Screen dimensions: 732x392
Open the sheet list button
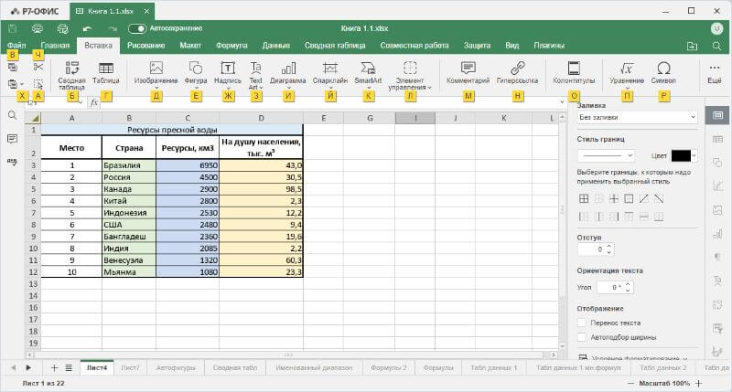click(x=69, y=367)
